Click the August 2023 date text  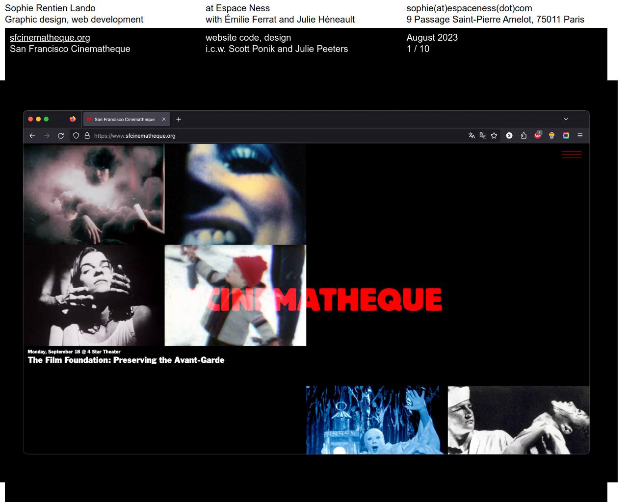[x=432, y=38]
